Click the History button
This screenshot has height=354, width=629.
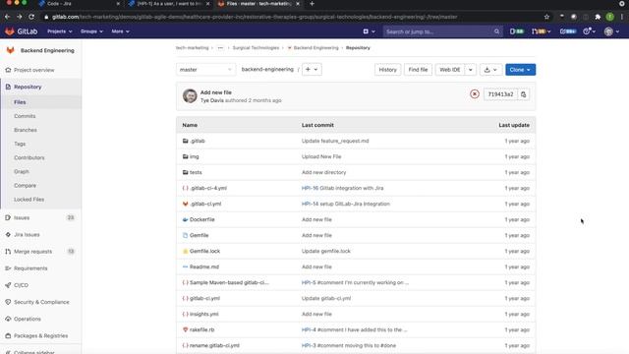387,70
